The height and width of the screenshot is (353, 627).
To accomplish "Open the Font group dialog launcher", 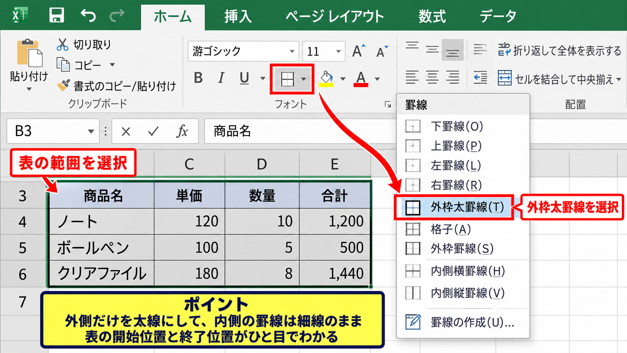I will point(388,104).
